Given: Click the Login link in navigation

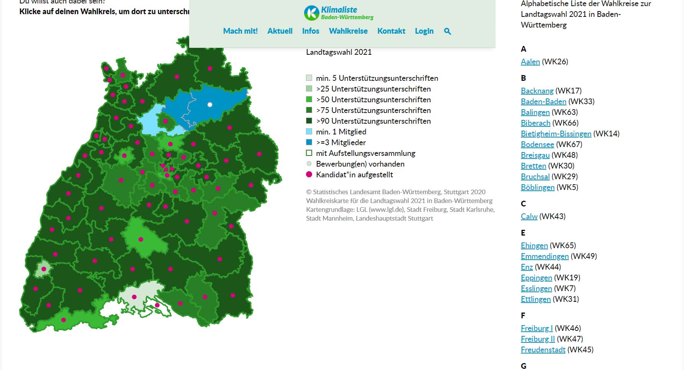Looking at the screenshot, I should pyautogui.click(x=424, y=31).
